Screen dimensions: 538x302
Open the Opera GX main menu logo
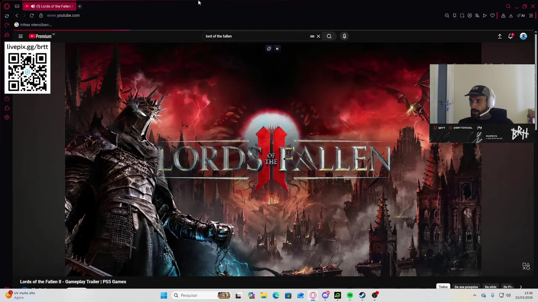pyautogui.click(x=7, y=6)
